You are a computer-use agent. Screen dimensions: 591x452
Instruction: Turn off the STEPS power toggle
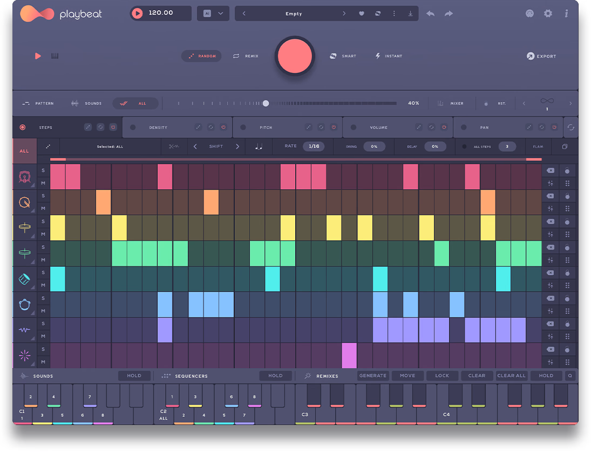coord(113,127)
